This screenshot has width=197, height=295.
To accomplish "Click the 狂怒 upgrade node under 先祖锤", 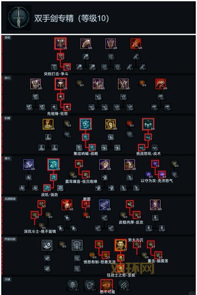I will tap(67, 107).
